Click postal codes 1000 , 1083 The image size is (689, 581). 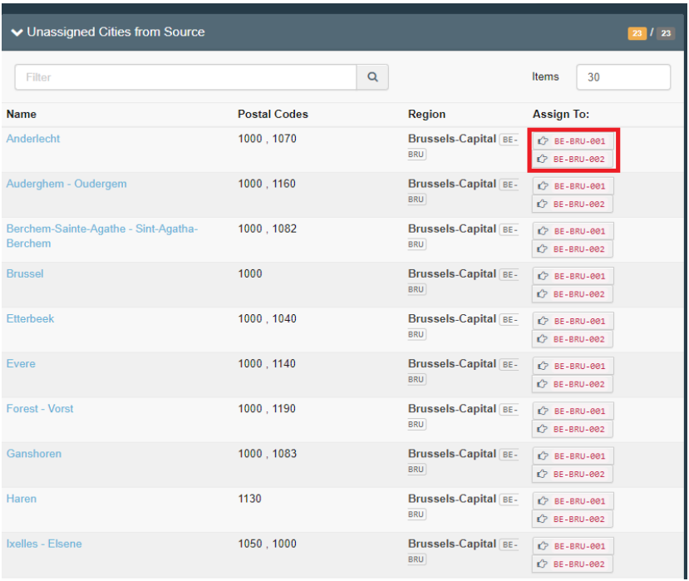267,454
